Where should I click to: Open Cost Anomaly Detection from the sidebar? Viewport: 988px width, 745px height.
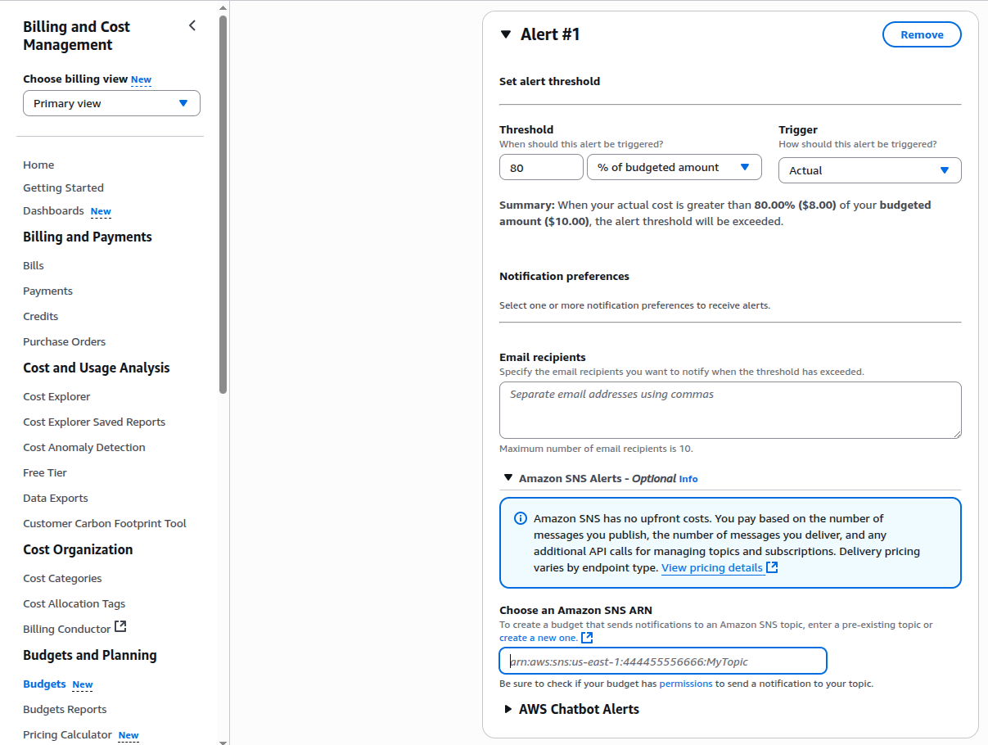tap(84, 447)
